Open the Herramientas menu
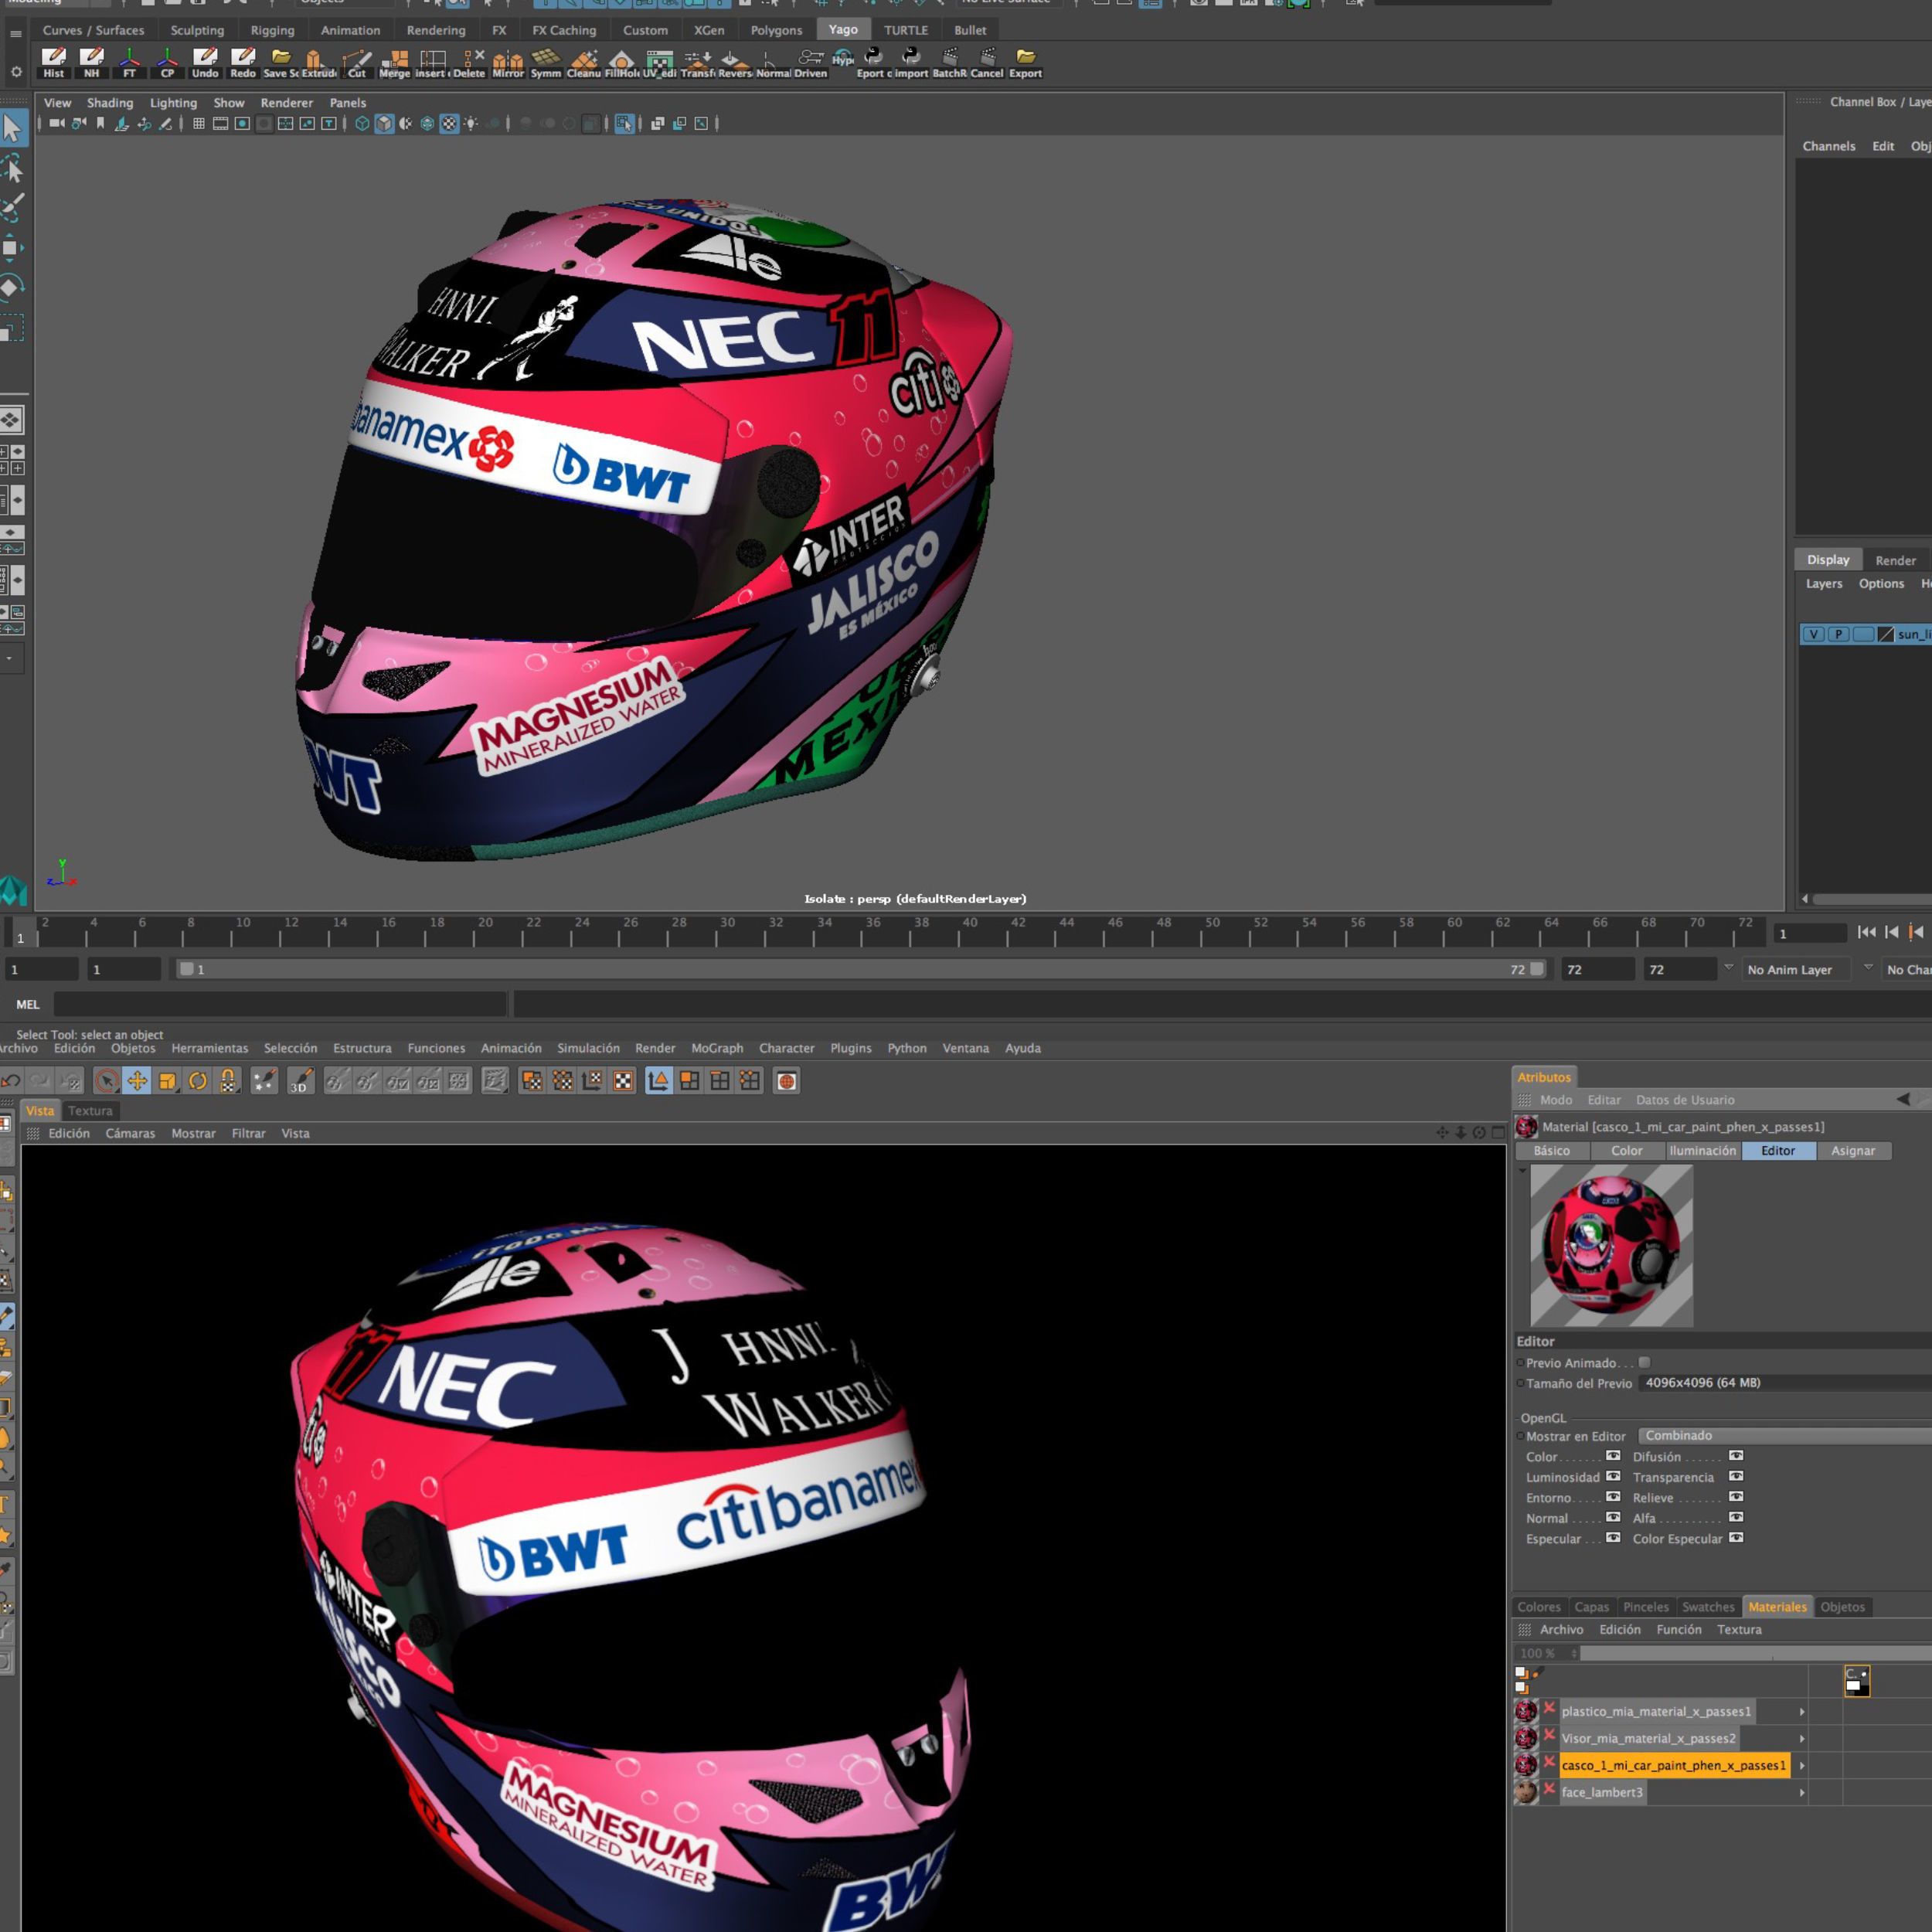This screenshot has height=1932, width=1932. click(209, 1048)
